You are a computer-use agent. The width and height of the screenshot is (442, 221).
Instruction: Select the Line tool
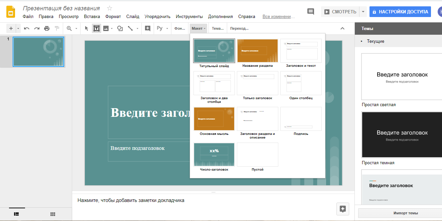click(x=130, y=28)
